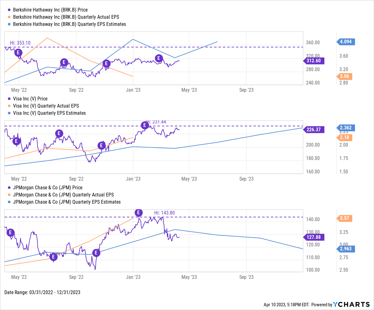Click the purple dot beside JPMorgan Chase Price legend

tap(9, 187)
